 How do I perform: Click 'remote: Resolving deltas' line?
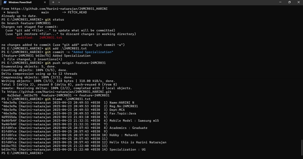[67, 88]
